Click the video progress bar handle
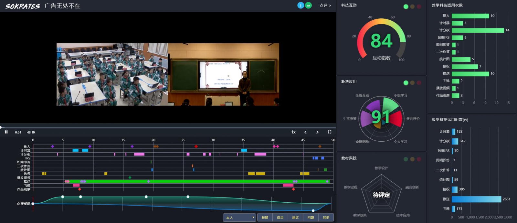 pyautogui.click(x=1, y=127)
